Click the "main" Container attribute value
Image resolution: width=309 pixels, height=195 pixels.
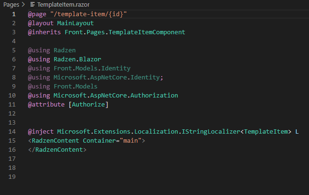(x=130, y=141)
